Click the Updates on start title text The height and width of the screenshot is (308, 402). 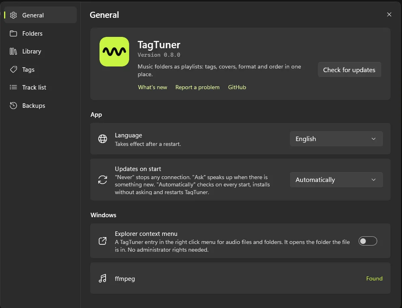click(138, 169)
